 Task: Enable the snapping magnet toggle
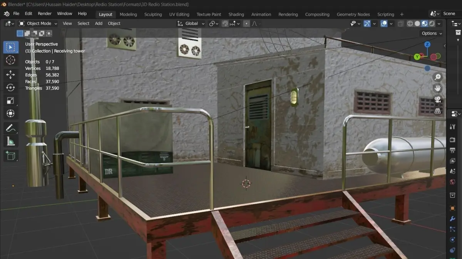click(225, 23)
